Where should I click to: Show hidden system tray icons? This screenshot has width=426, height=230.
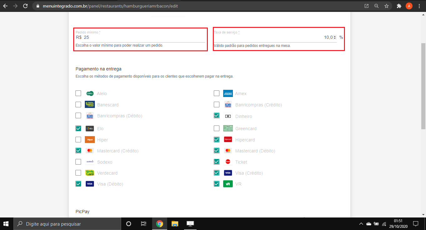(x=361, y=224)
